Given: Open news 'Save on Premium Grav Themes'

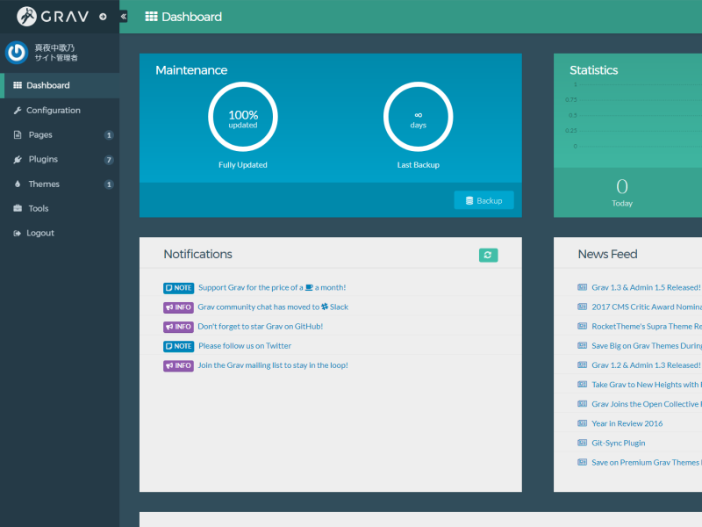Looking at the screenshot, I should point(647,463).
